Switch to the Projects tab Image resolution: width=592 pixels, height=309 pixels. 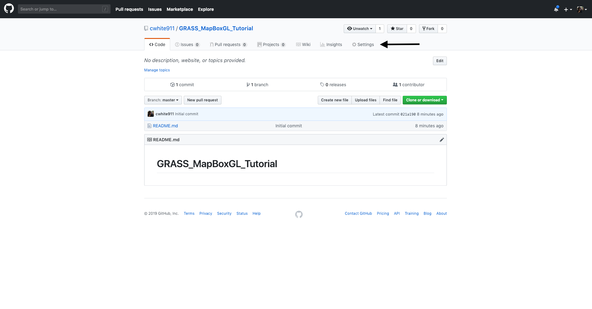click(x=271, y=44)
